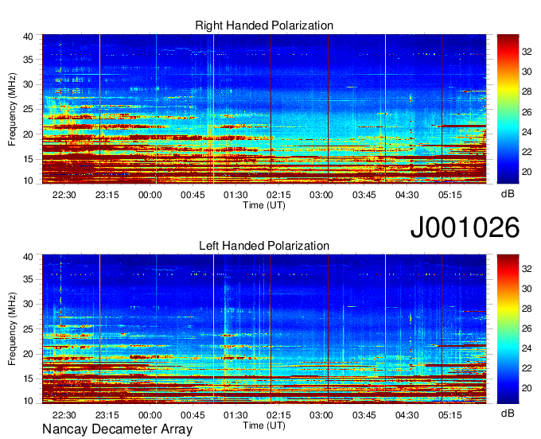Click the 05:15 tick on upper plot
541x439 pixels.
click(x=450, y=195)
